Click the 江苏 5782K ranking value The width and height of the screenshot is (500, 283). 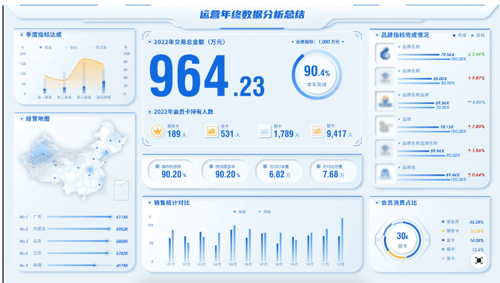click(122, 253)
